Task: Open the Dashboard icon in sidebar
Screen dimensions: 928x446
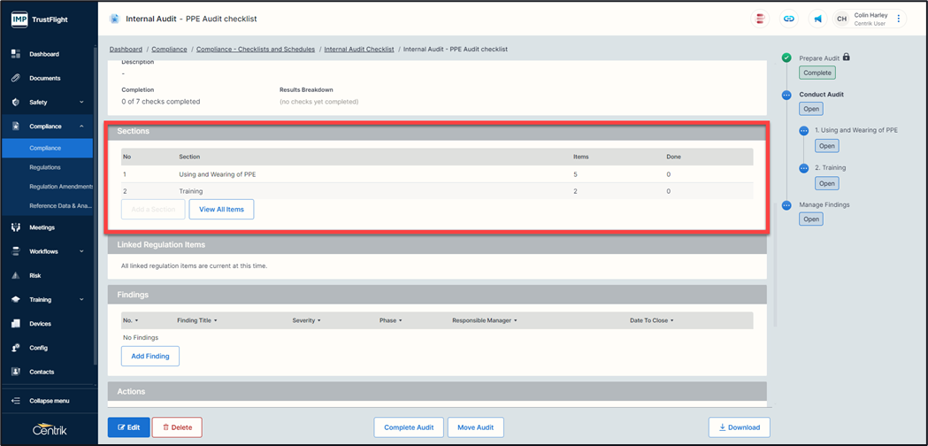Action: coord(16,54)
